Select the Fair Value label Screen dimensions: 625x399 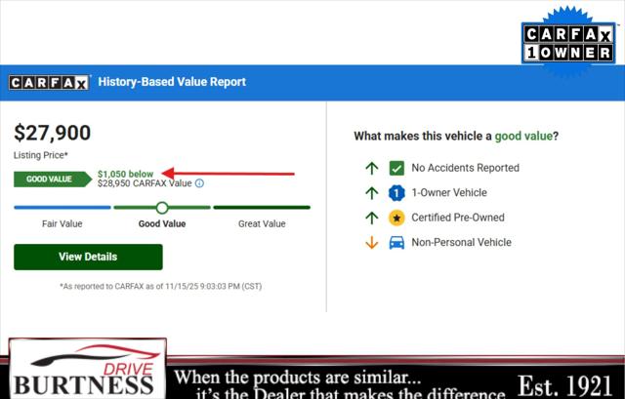[x=62, y=224]
